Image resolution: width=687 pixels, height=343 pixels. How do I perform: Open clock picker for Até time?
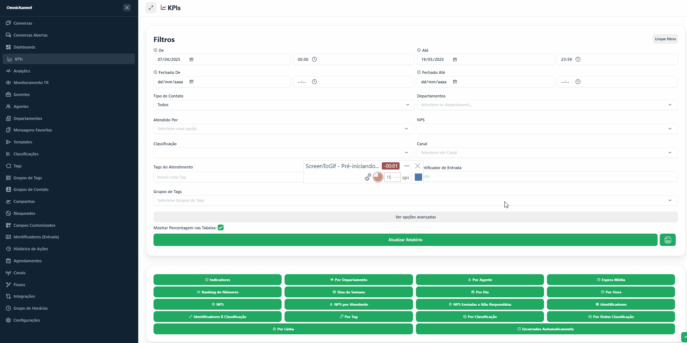pyautogui.click(x=578, y=59)
